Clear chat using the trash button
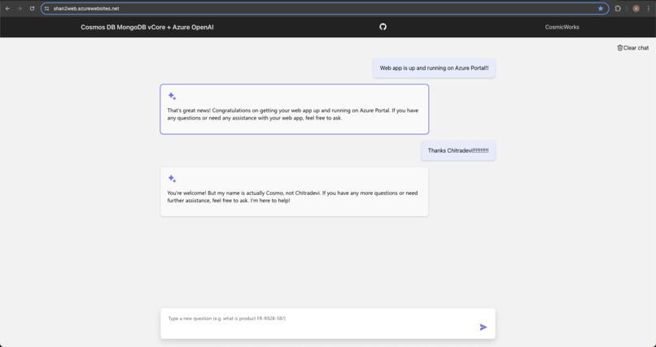 (x=632, y=48)
